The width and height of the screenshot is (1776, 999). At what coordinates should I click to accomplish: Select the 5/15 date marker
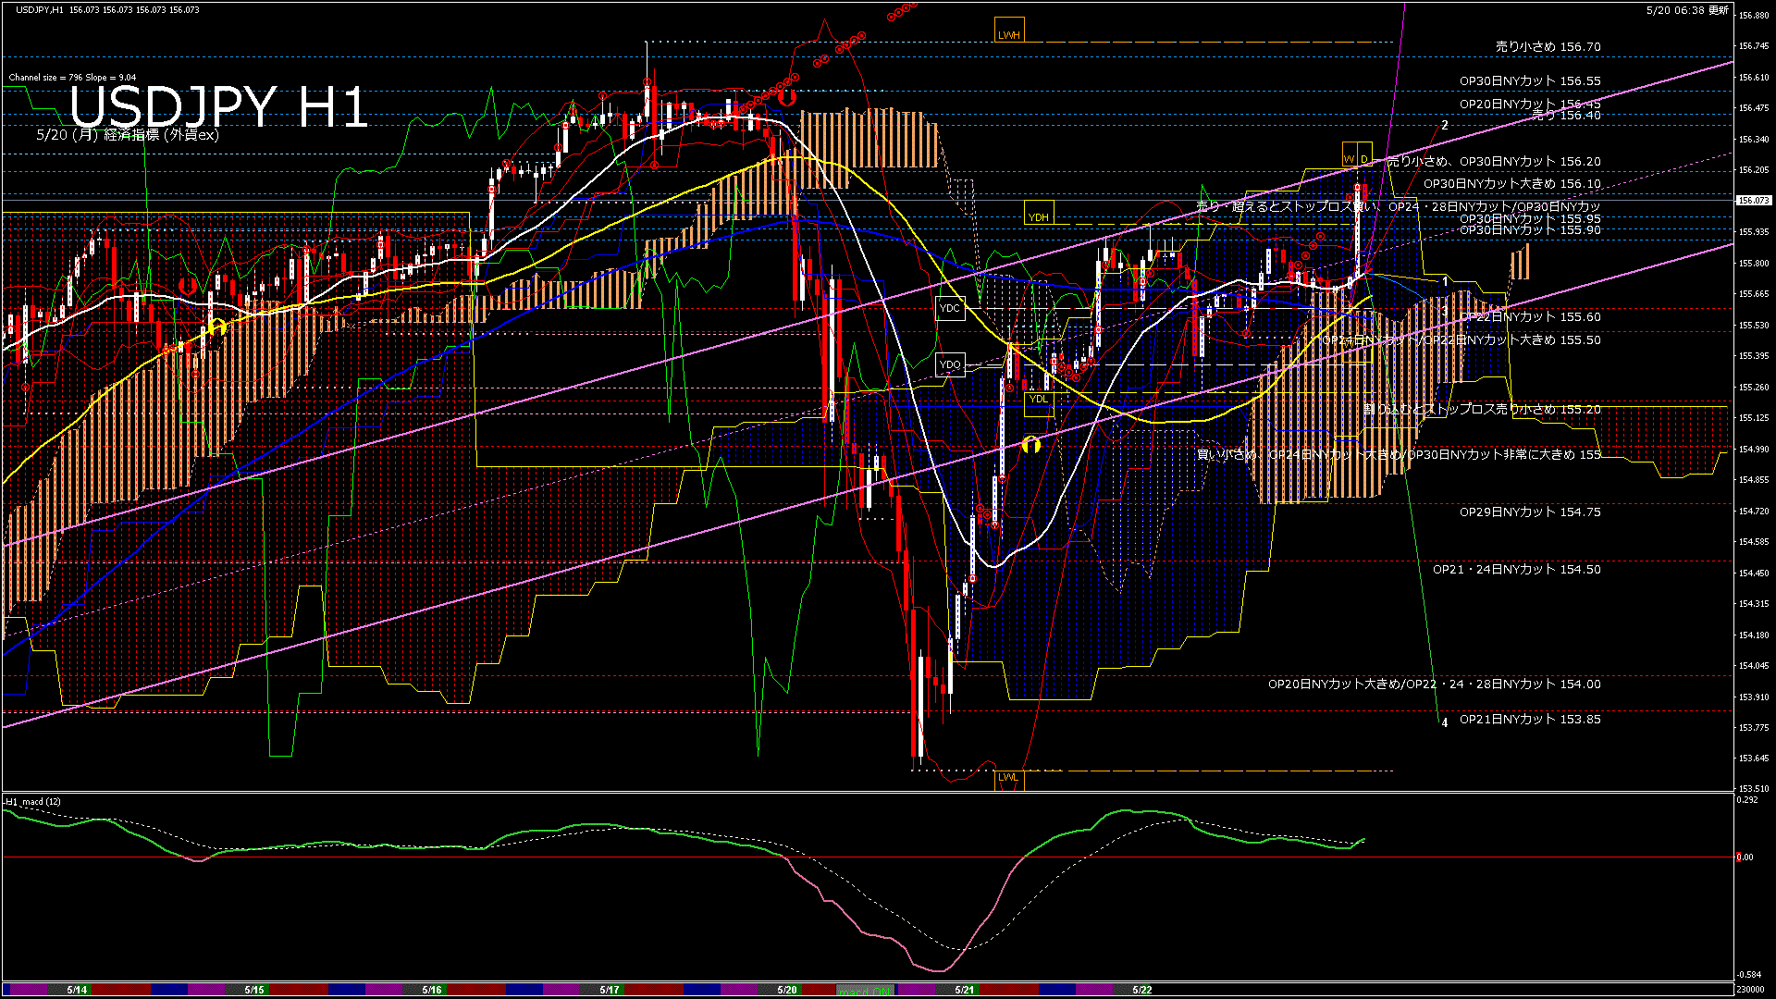click(x=254, y=990)
